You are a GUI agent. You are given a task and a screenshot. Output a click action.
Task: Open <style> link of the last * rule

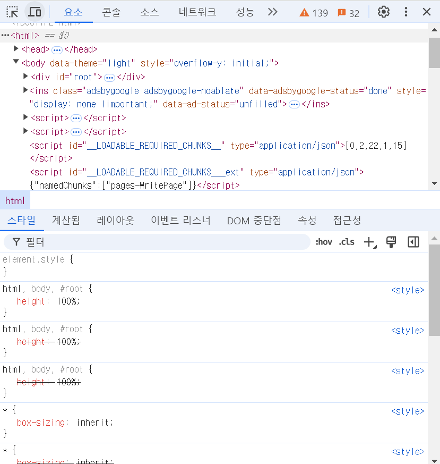pos(408,452)
